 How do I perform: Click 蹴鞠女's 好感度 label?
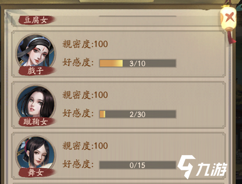[78, 113]
